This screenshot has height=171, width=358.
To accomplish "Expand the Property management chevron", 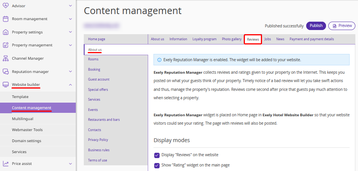I will click(x=70, y=45).
